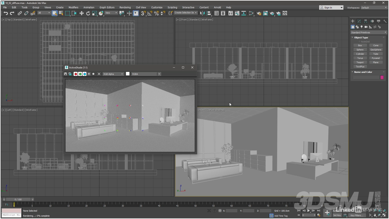The image size is (389, 219).
Task: Open Edit Named Selection Sets dialog
Action: click(x=171, y=13)
